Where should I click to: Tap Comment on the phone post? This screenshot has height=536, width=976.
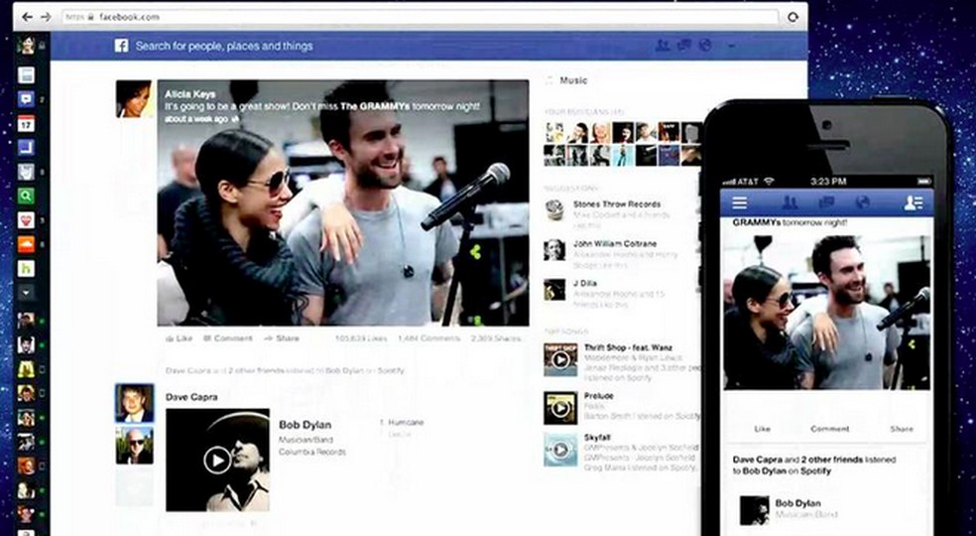coord(830,429)
